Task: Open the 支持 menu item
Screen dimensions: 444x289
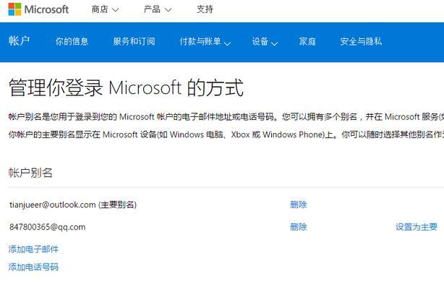Action: (x=205, y=9)
